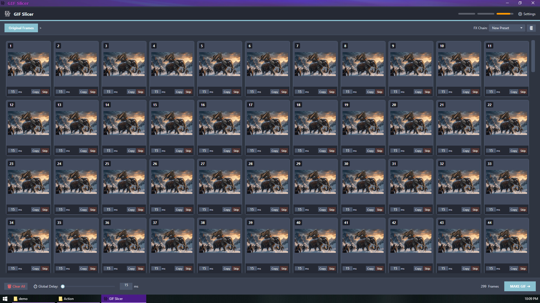
Task: Toggle Skip on frame 22
Action: coord(523,151)
